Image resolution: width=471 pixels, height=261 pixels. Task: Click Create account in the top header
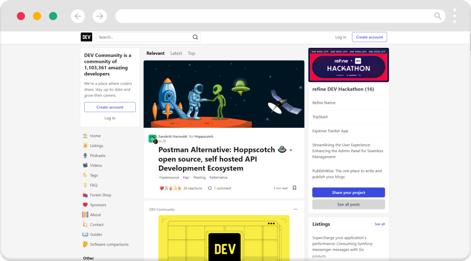369,37
